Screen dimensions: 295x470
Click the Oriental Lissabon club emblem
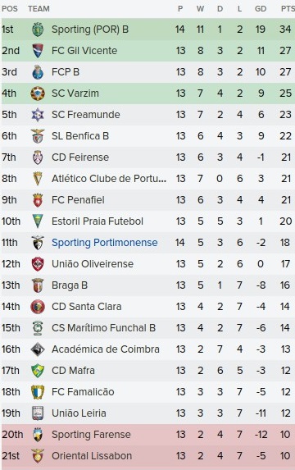(x=38, y=455)
